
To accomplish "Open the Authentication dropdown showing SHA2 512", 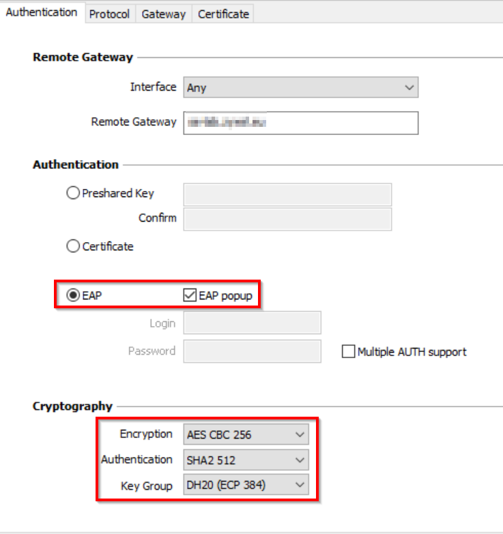I will coord(246,460).
